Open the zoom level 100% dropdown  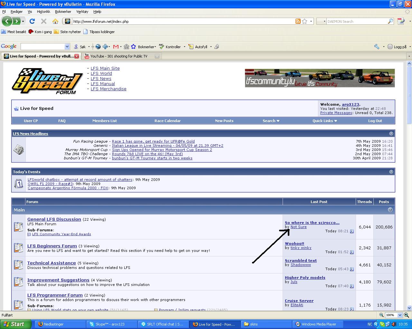(400, 315)
